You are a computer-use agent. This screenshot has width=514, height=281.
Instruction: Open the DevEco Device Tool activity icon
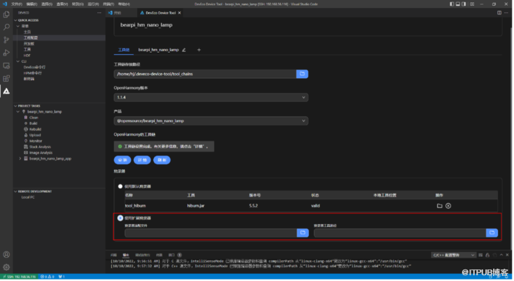click(6, 91)
